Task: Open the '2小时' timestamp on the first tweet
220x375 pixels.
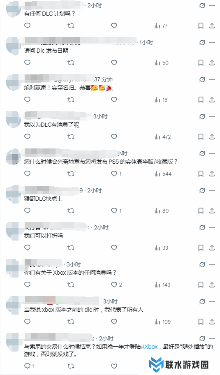Action: pyautogui.click(x=95, y=5)
